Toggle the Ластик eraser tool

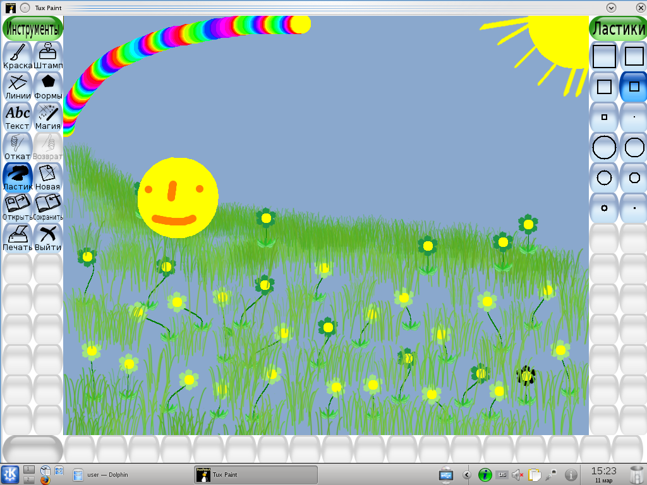click(18, 177)
